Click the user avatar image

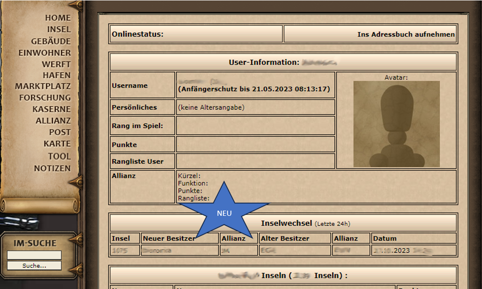tap(396, 124)
